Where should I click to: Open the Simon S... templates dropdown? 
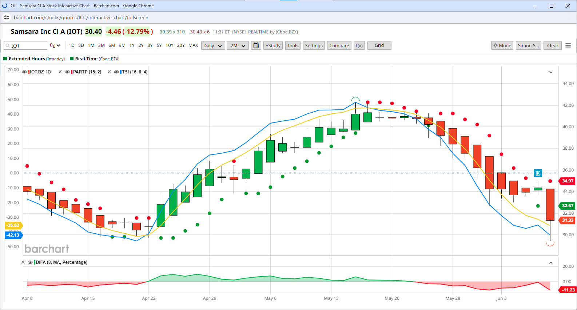528,45
